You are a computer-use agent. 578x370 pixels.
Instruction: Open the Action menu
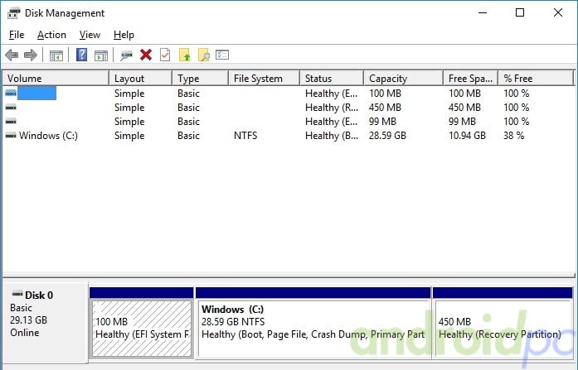coord(51,35)
